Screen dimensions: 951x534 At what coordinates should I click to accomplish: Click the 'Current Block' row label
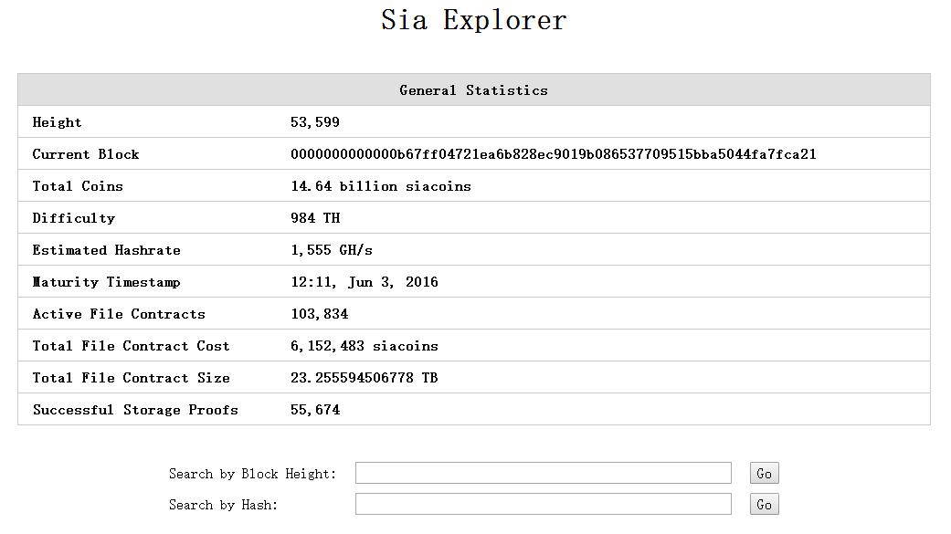tap(86, 154)
